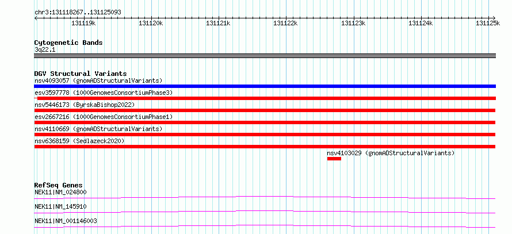This screenshot has height=234, width=512.
Task: Click the esv3597778 red variant bar
Action: (x=265, y=98)
